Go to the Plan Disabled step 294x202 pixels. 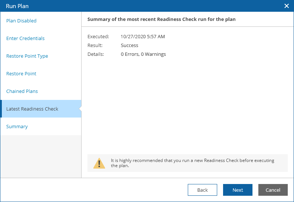(x=21, y=21)
